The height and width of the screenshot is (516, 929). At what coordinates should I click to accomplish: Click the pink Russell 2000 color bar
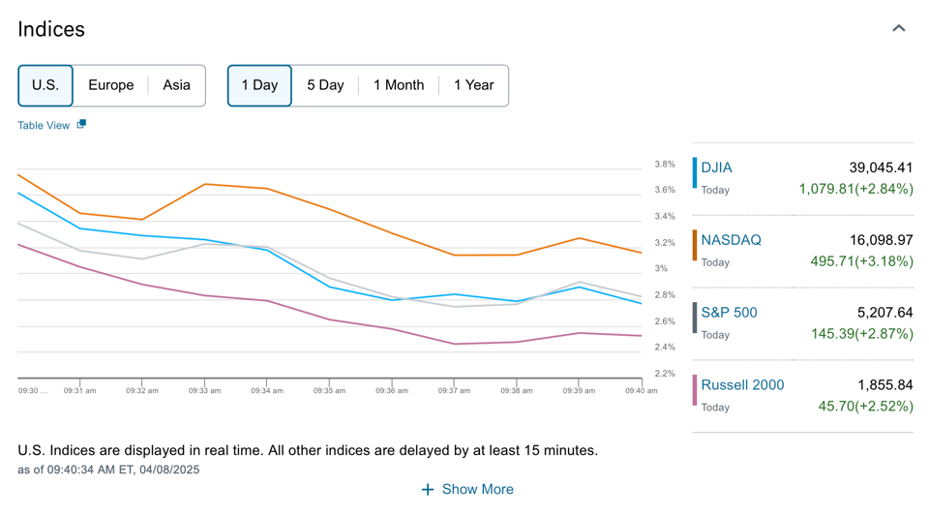tap(695, 390)
